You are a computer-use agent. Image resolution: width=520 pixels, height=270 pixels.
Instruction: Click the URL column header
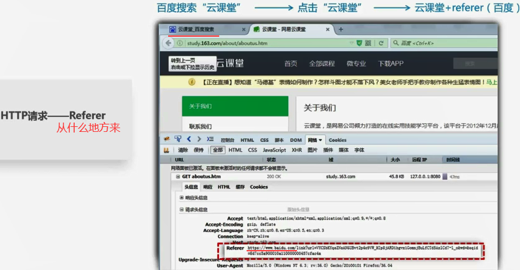(179, 160)
